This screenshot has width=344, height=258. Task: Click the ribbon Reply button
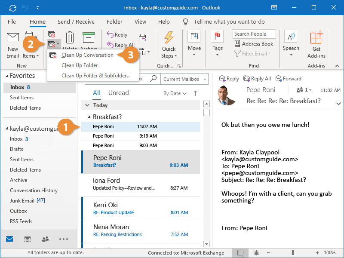point(117,35)
